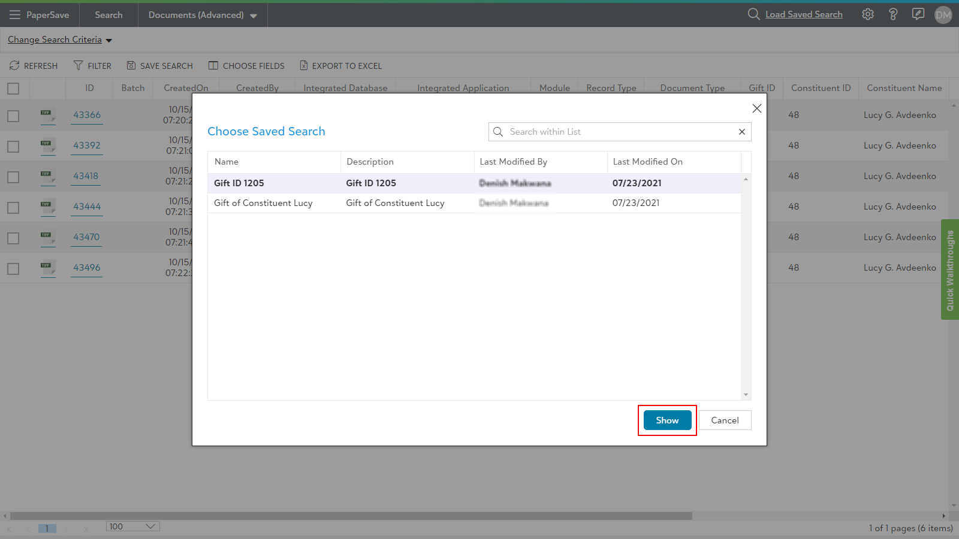This screenshot has width=959, height=539.
Task: Select the Gift of Constituent Lucy row
Action: click(263, 203)
